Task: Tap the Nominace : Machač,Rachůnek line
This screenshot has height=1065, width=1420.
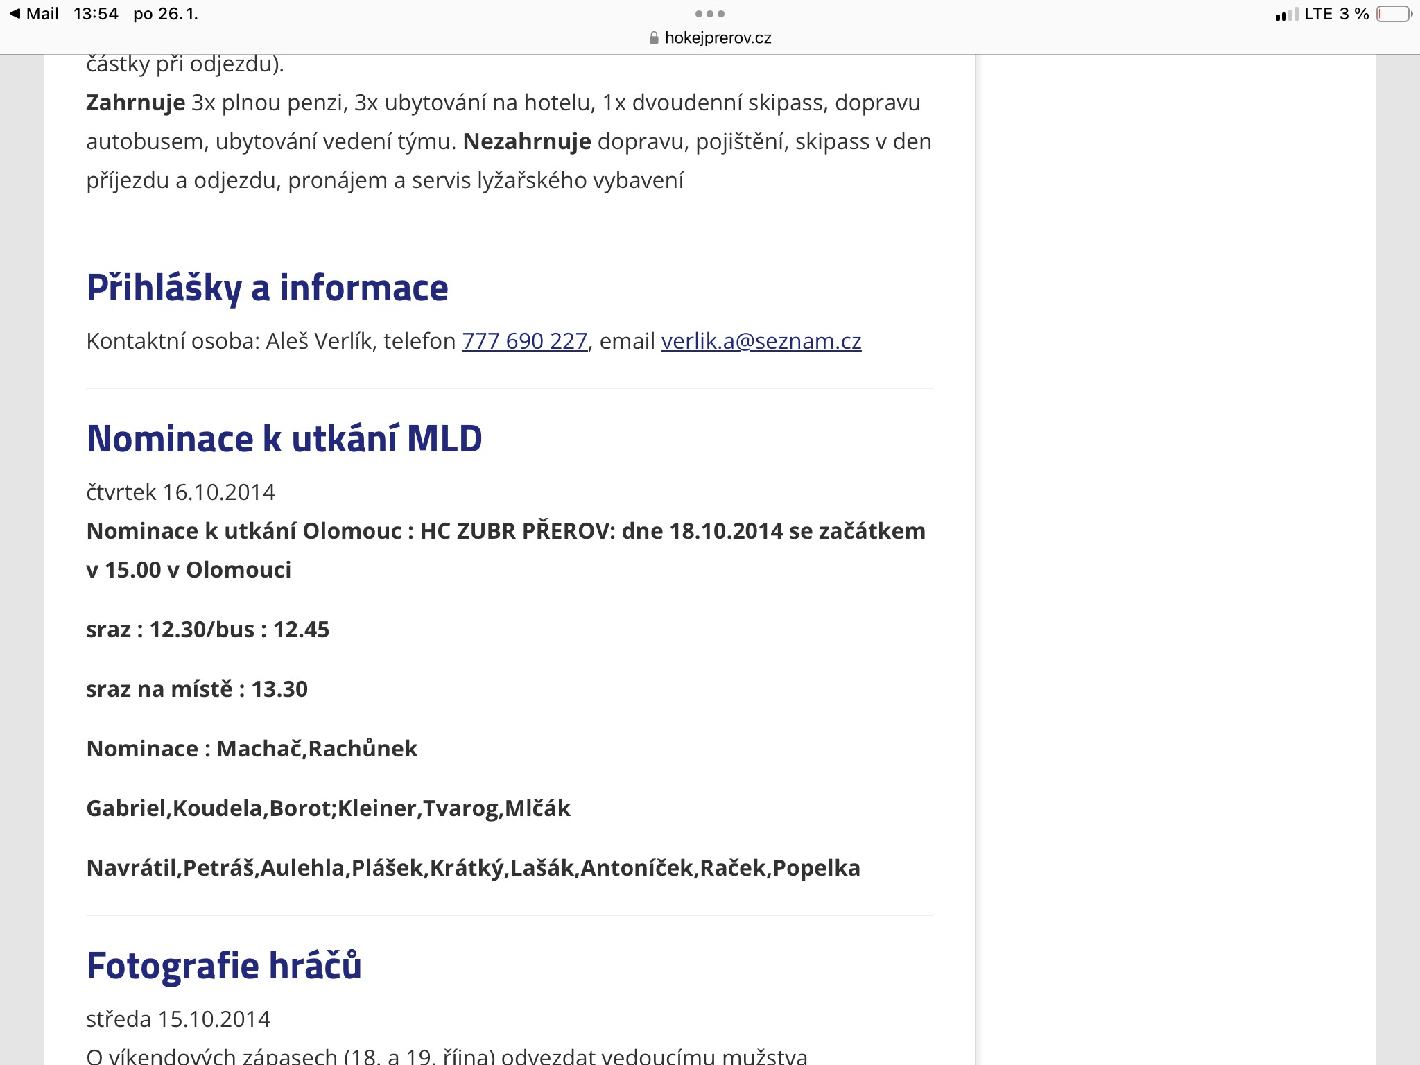Action: point(252,749)
